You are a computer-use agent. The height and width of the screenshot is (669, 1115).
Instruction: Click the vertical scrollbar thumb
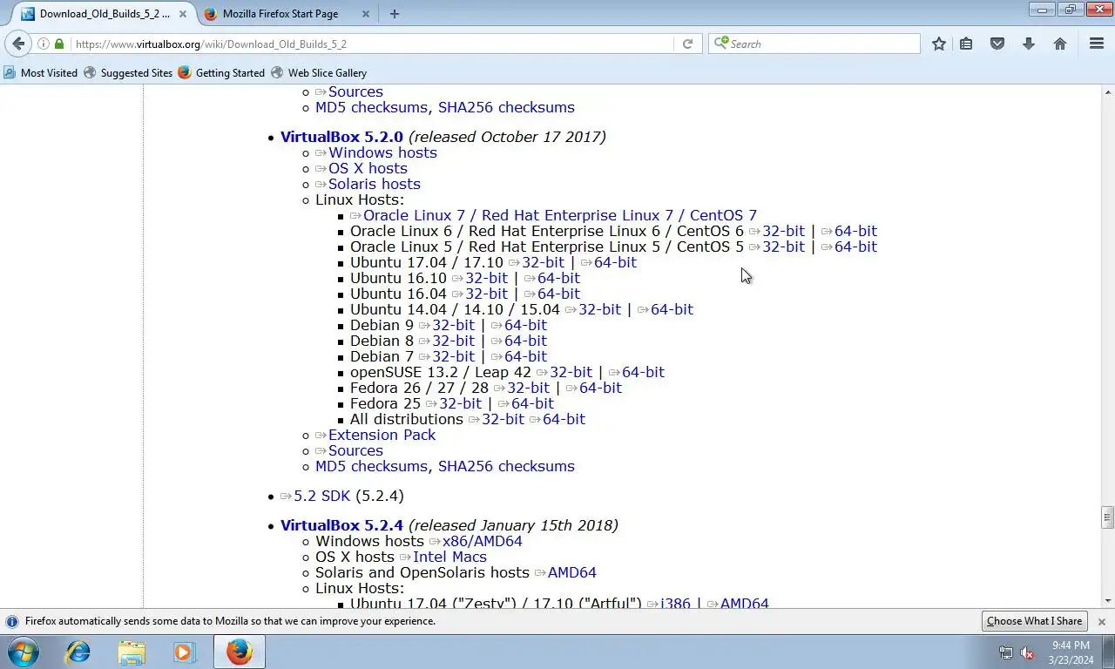coord(1108,517)
